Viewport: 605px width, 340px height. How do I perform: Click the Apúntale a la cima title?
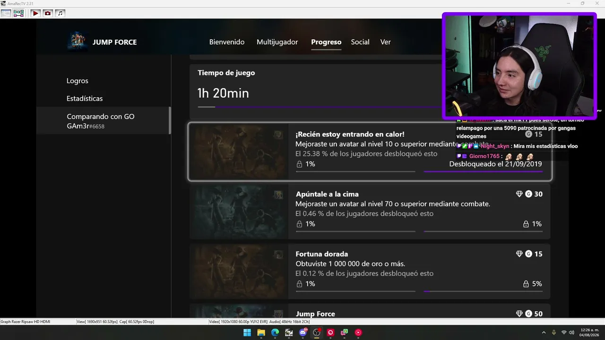[x=327, y=194]
